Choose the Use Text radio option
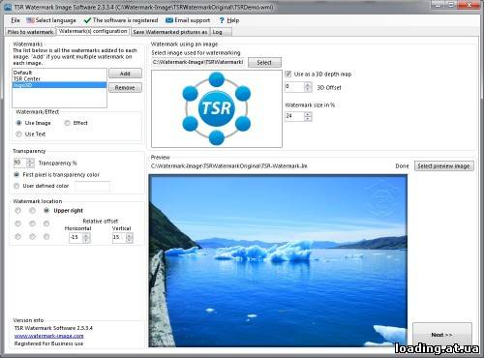This screenshot has height=358, width=484. (19, 134)
